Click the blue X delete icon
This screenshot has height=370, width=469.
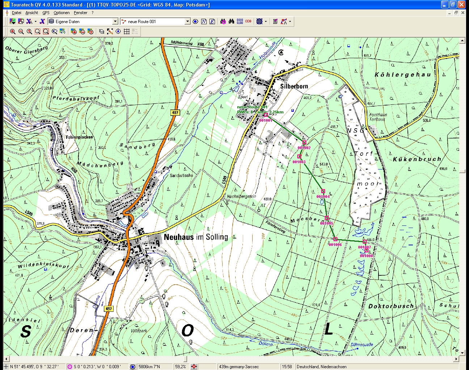[x=42, y=22]
